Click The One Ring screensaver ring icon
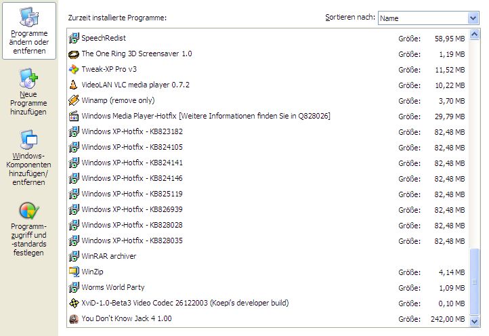Screen dimensions: 489x336 click(74, 54)
